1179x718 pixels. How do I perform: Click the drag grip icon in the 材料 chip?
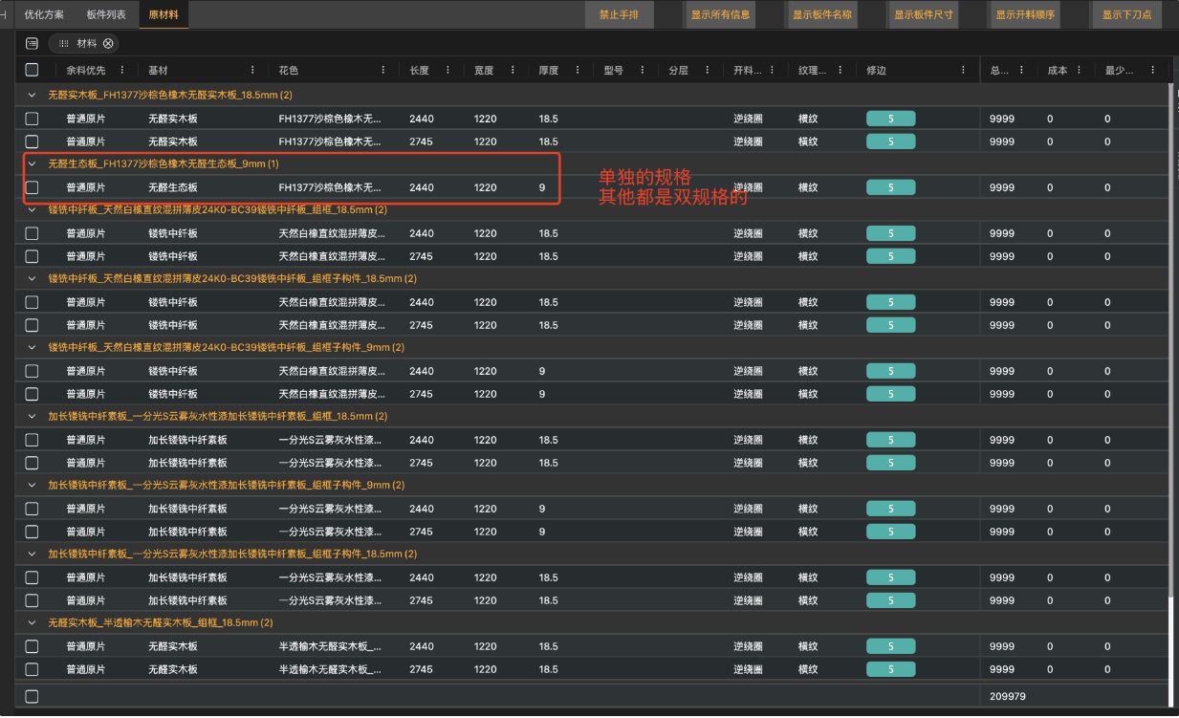[64, 43]
